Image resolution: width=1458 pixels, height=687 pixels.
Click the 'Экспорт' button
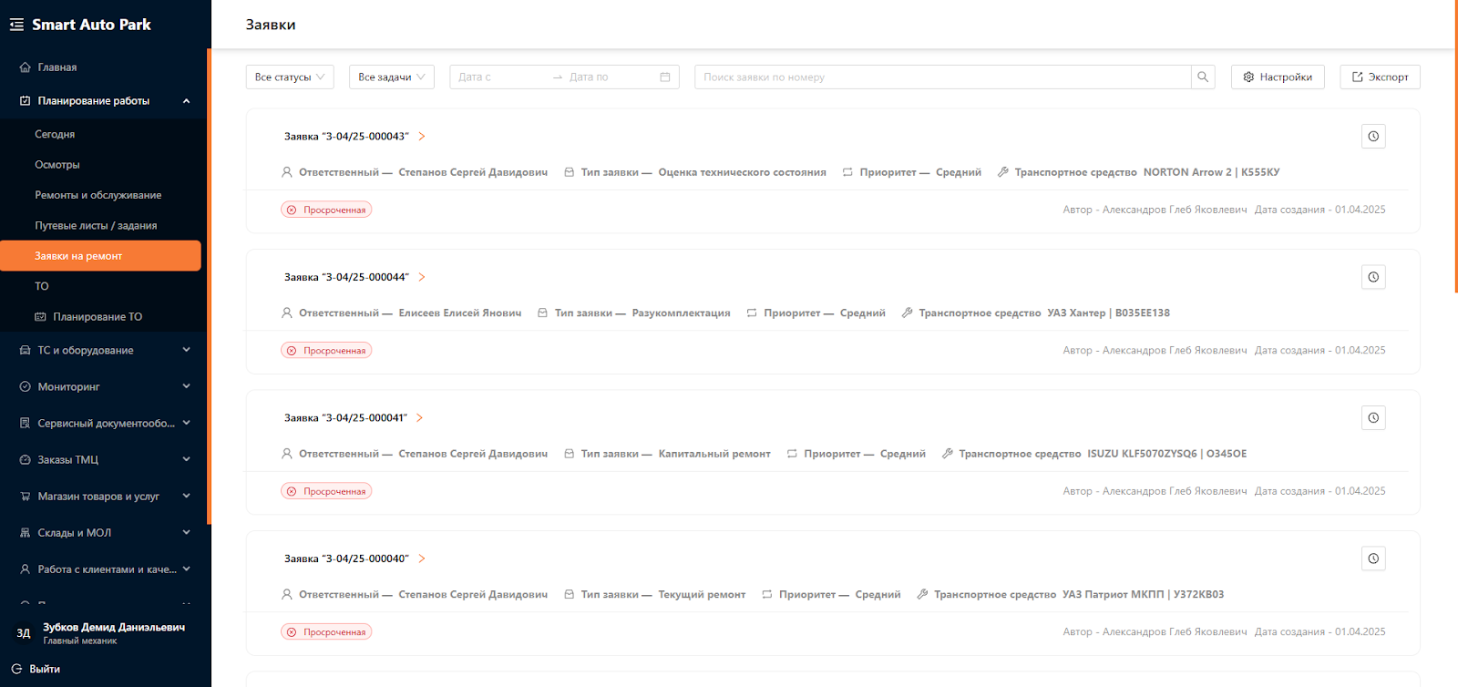point(1379,77)
